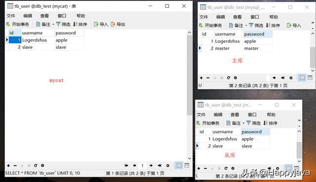Click password column header in 从库 window
Image resolution: width=316 pixels, height=182 pixels.
[255, 132]
